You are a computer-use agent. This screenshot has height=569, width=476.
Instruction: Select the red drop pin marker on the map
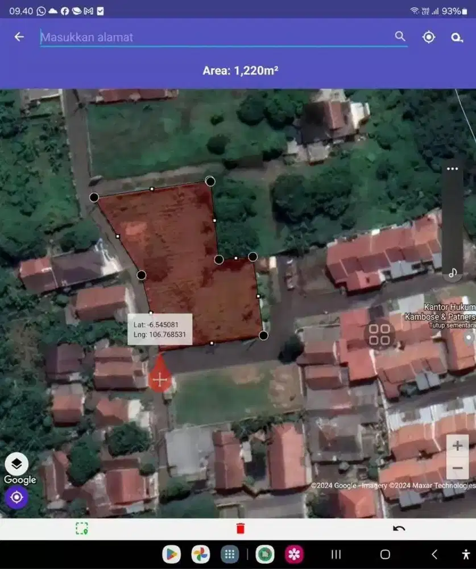click(160, 377)
